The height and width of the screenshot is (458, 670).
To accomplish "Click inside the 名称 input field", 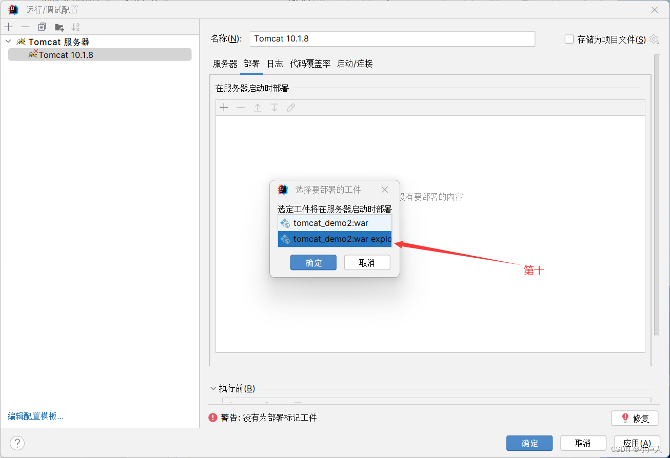I will tap(392, 39).
